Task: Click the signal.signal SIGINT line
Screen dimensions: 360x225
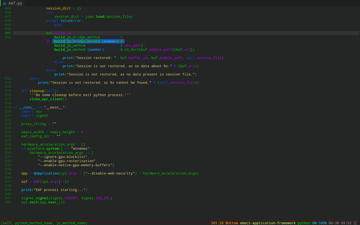Action: click(x=67, y=198)
